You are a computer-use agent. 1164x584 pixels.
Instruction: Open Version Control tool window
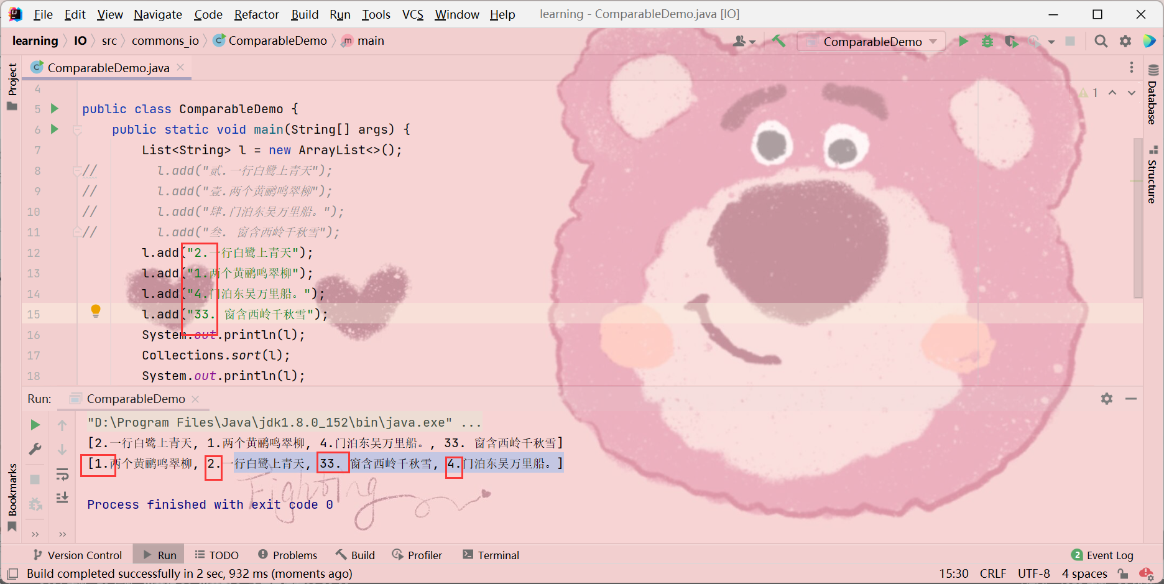pos(78,555)
